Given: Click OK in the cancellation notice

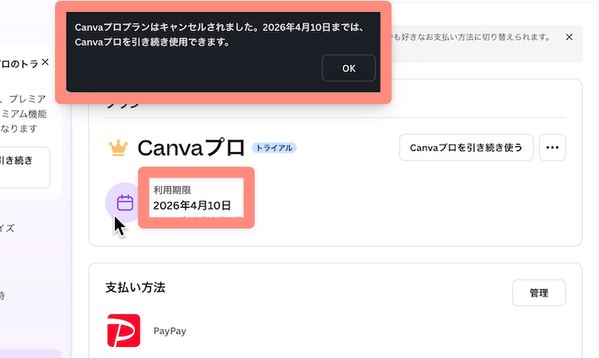Looking at the screenshot, I should (x=348, y=68).
